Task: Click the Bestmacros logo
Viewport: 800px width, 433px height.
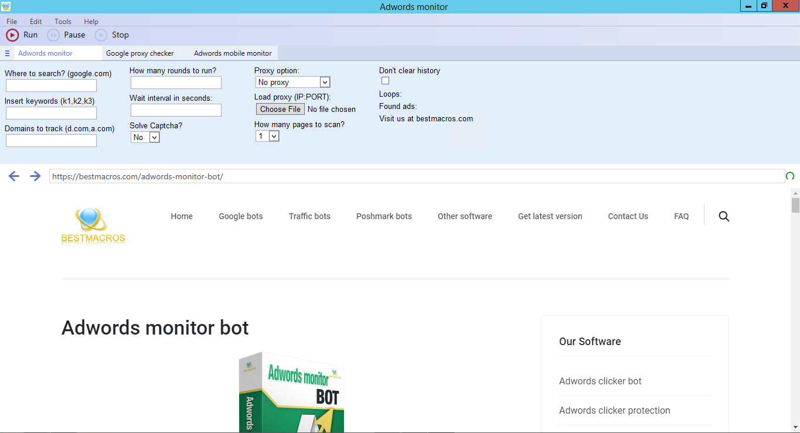Action: pos(93,226)
